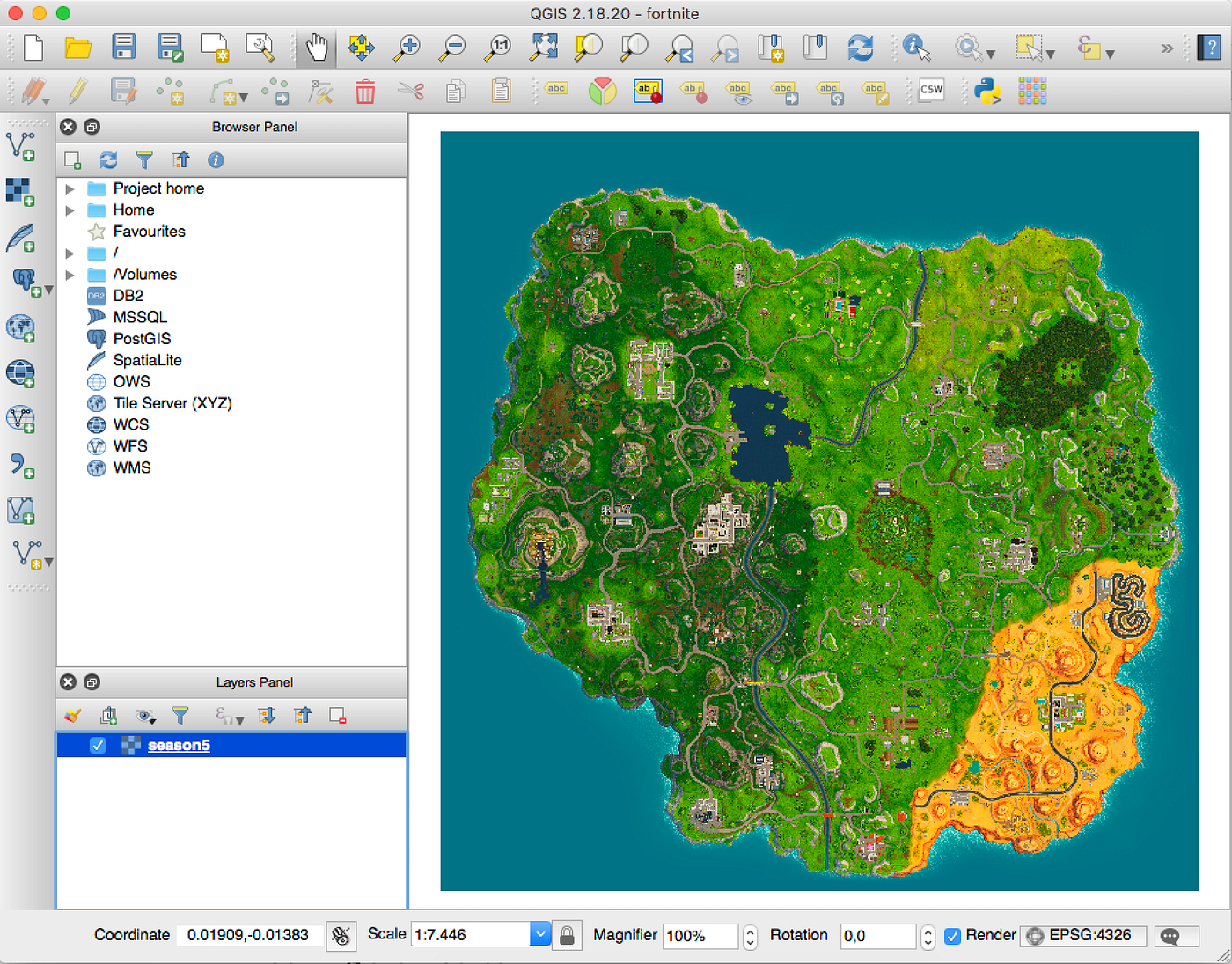
Task: Select the Pan Map hand tool
Action: click(x=317, y=48)
